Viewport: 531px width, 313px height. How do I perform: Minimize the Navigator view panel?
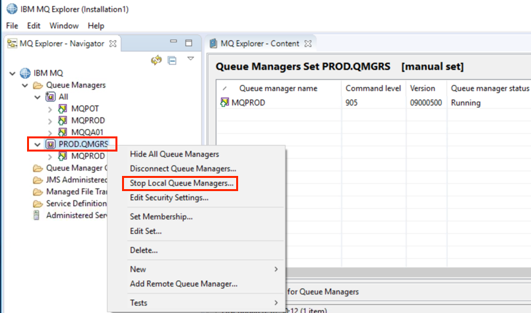[x=173, y=42]
